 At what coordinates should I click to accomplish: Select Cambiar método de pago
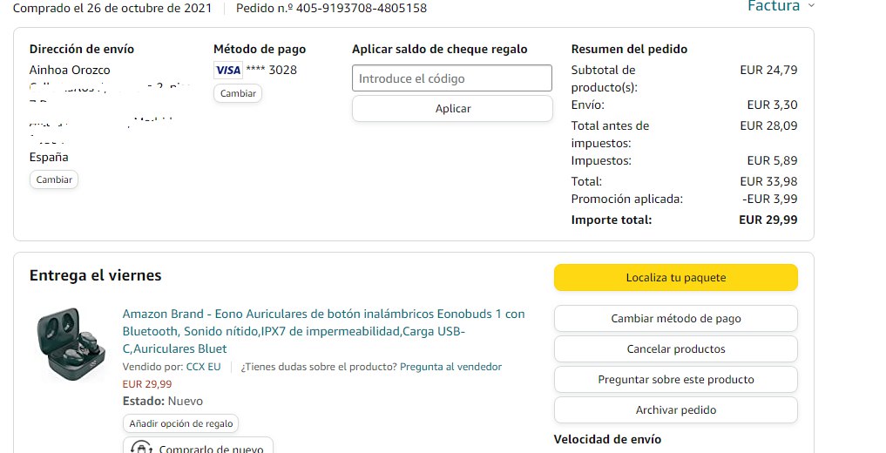pos(675,319)
